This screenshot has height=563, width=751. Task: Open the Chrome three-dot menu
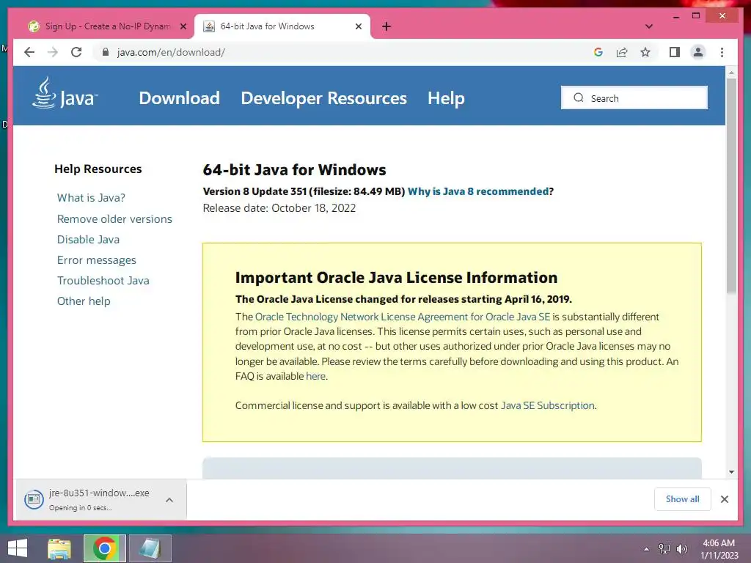[722, 52]
